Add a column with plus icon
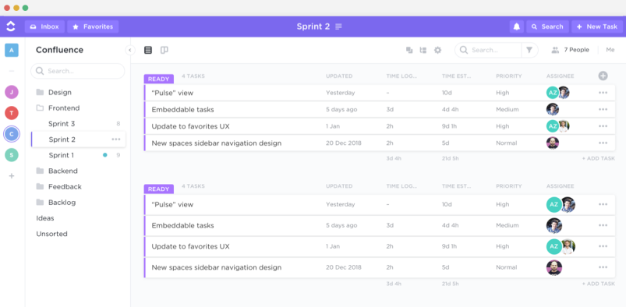626x307 pixels. pyautogui.click(x=603, y=76)
